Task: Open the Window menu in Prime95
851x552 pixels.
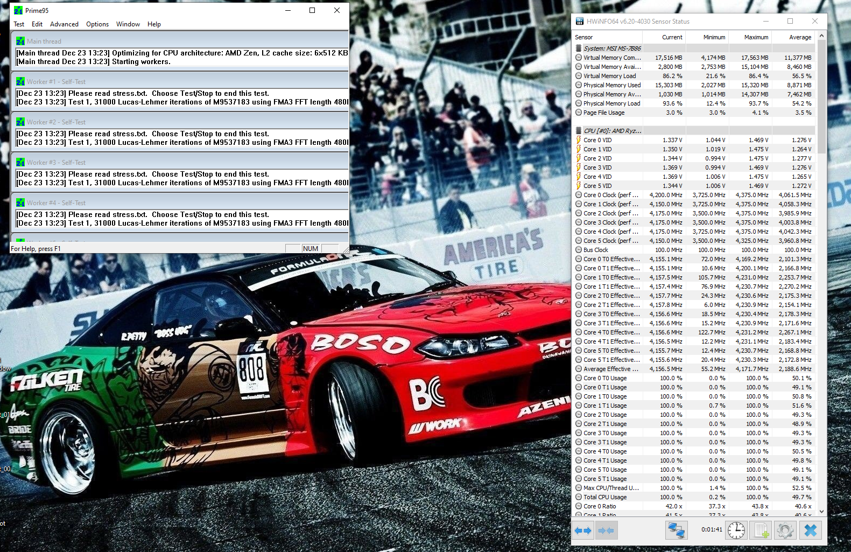Action: pos(128,24)
